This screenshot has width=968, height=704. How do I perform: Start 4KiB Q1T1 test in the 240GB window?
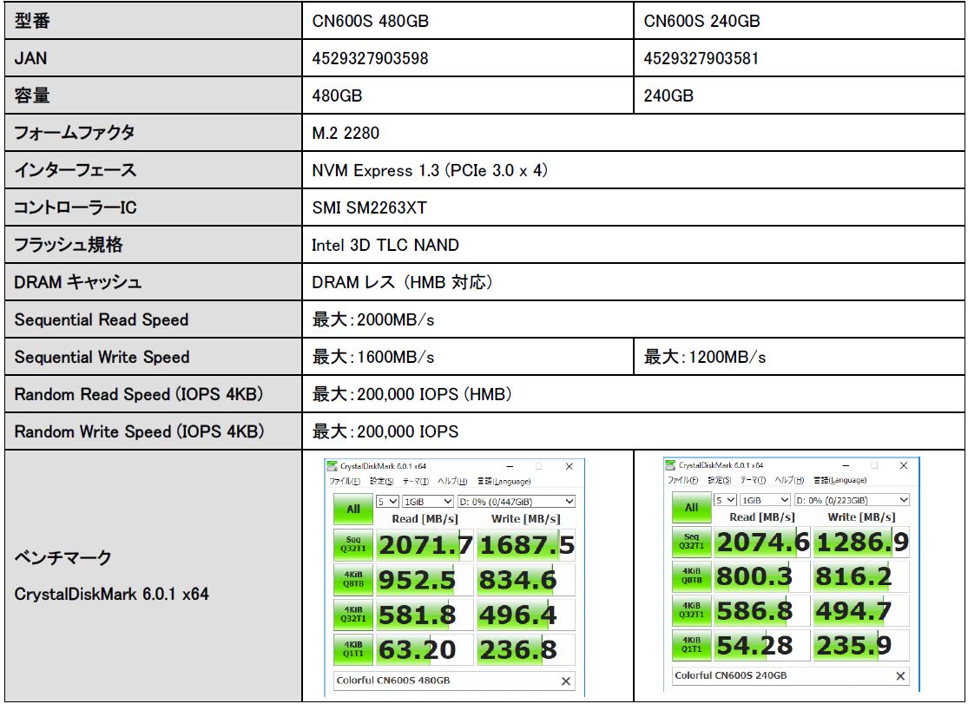(691, 644)
